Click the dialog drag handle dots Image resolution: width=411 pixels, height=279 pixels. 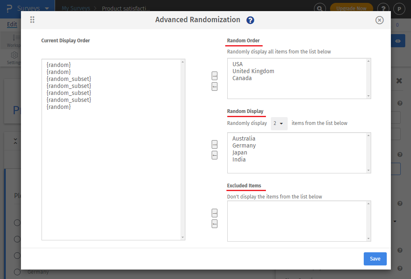[32, 20]
